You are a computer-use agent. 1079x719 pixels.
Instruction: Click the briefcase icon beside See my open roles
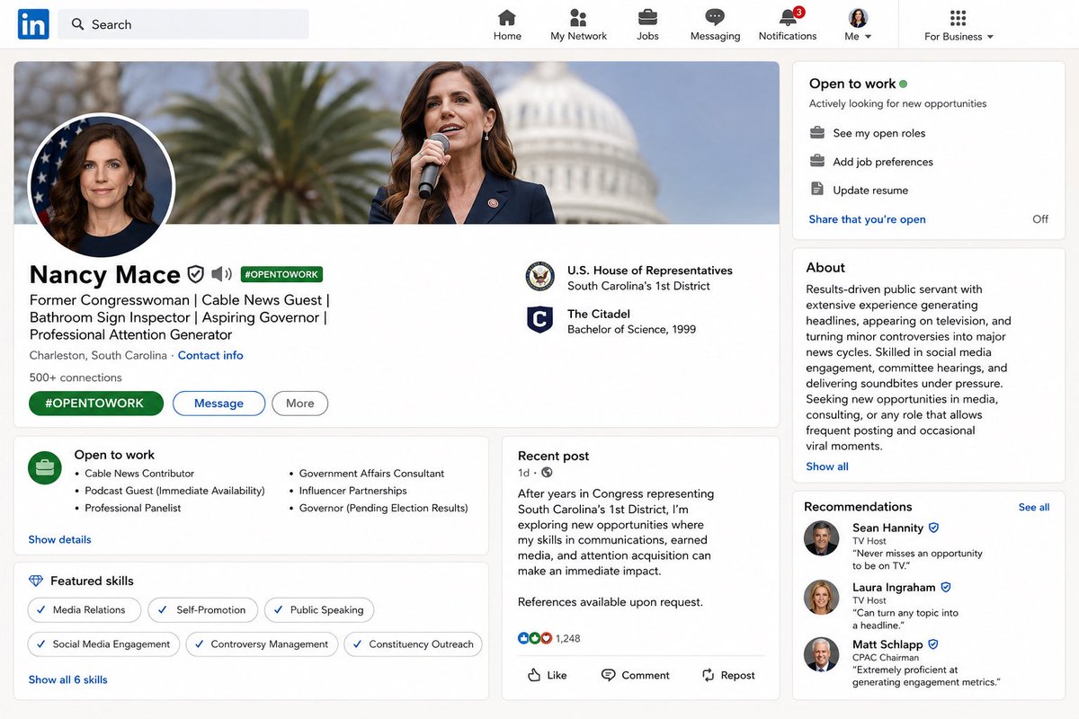(x=817, y=133)
